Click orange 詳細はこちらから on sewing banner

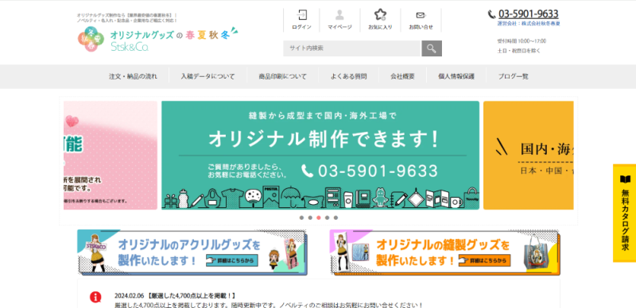[484, 260]
